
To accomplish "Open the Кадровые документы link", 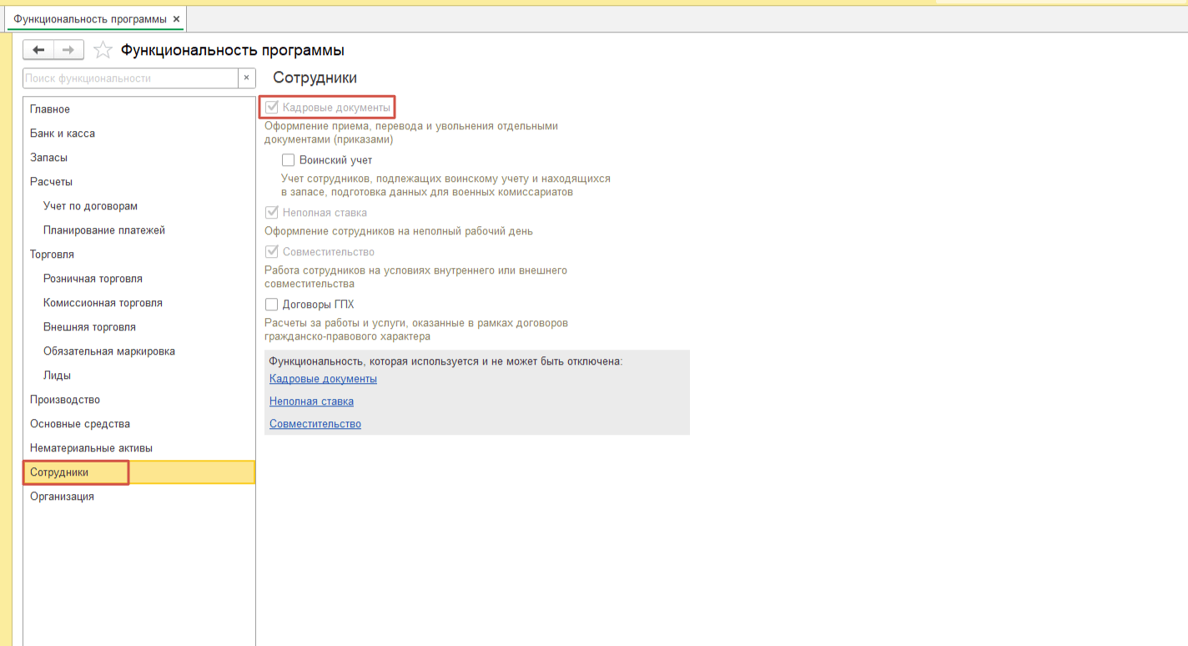I will [323, 379].
